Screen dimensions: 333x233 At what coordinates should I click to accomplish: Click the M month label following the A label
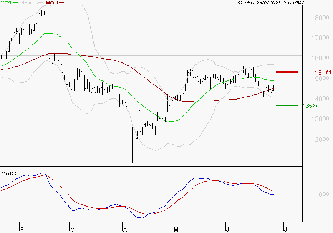tap(176, 230)
